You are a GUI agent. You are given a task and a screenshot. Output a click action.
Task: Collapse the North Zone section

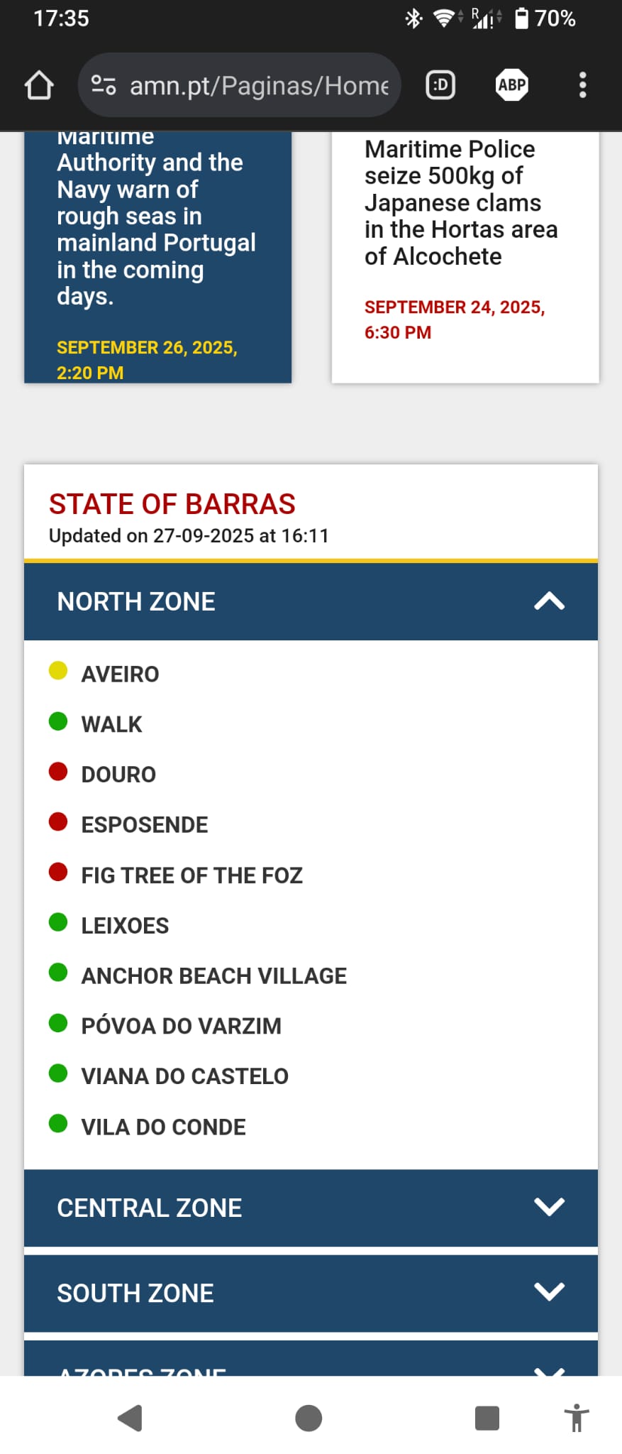[x=549, y=601]
